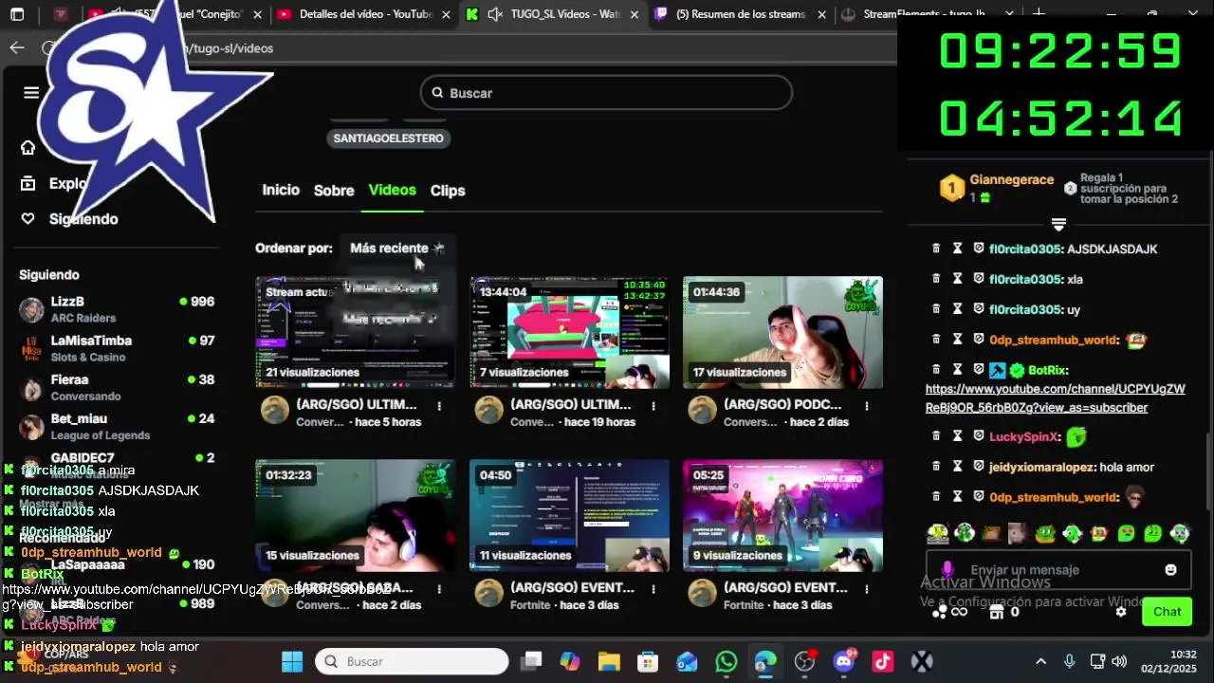This screenshot has width=1214, height=683.
Task: Open LizzB channel in Siguiendo list
Action: [x=116, y=309]
